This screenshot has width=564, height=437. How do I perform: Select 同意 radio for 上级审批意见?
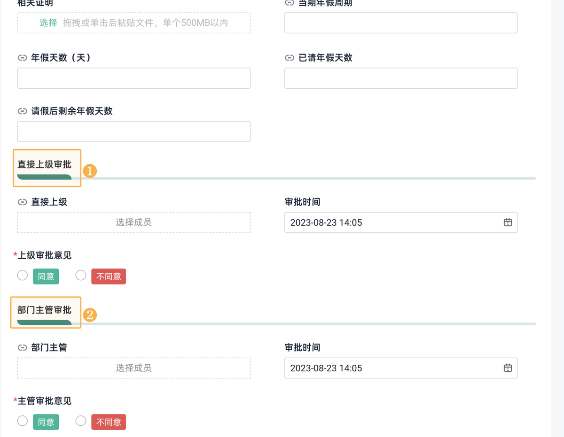[23, 276]
